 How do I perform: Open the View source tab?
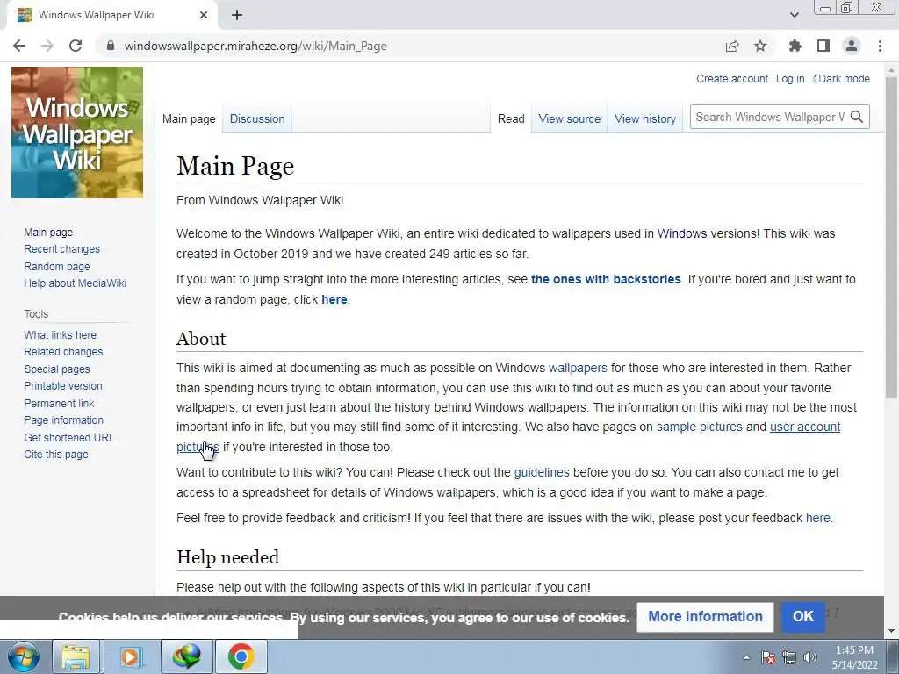click(569, 118)
